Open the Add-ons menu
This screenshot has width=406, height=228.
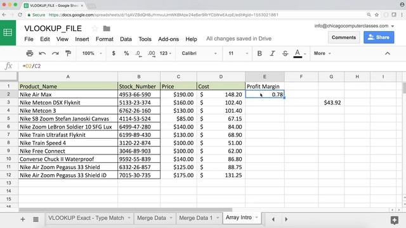(x=168, y=39)
